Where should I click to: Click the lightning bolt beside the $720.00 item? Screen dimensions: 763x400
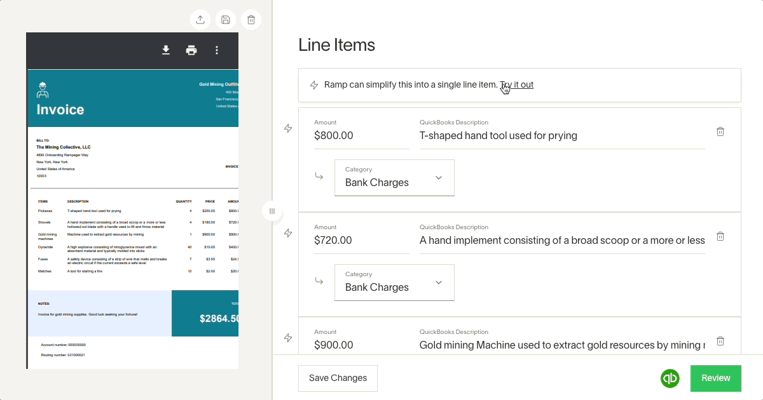pos(288,234)
